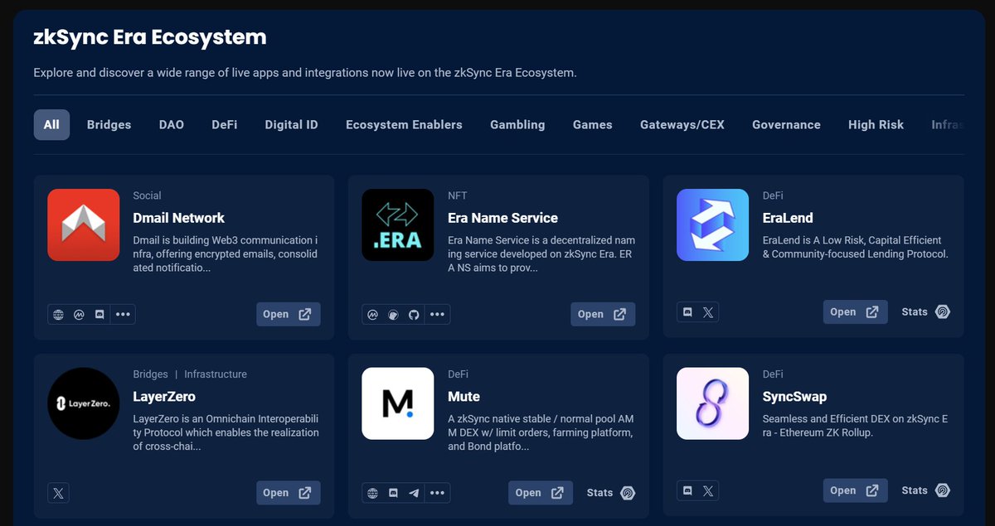Screen dimensions: 995x526
Task: Click EraLend's Stats hexagon icon
Action: [x=943, y=312]
